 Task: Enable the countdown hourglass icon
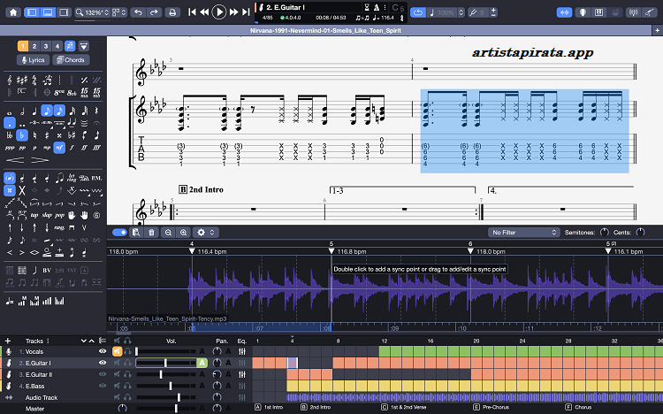[x=367, y=7]
